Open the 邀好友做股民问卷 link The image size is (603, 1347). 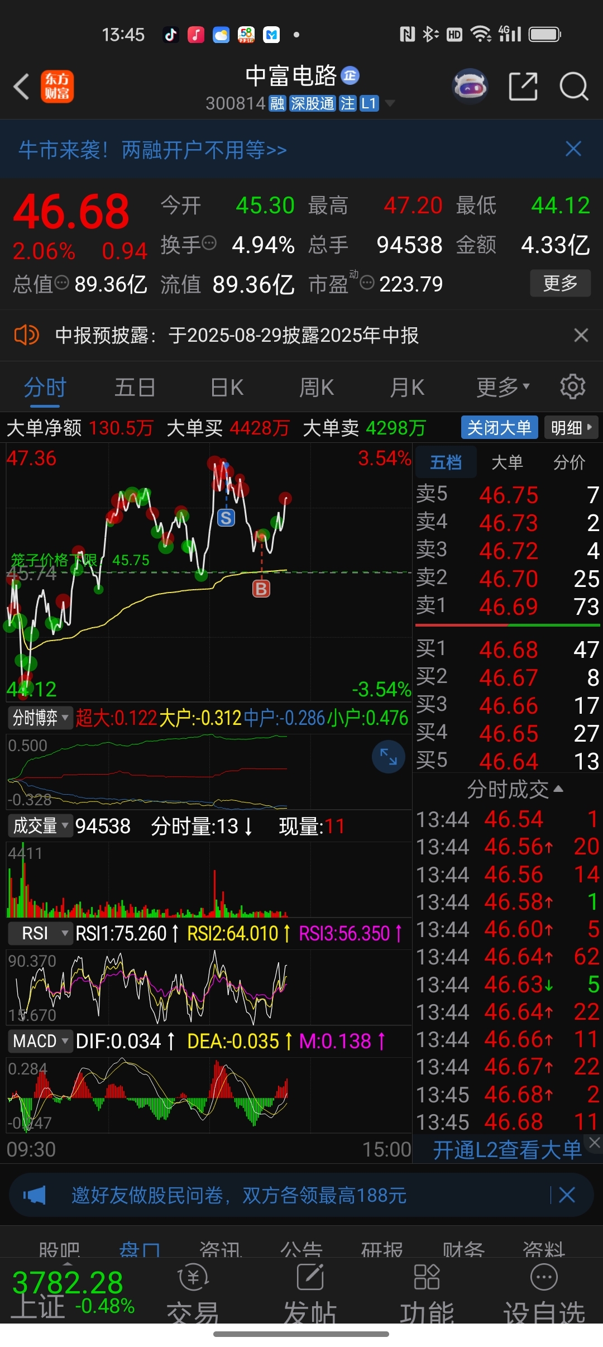238,1195
